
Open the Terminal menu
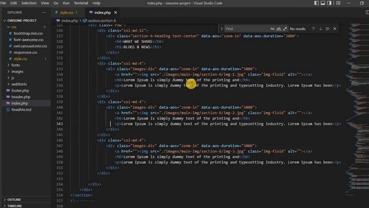coord(81,3)
